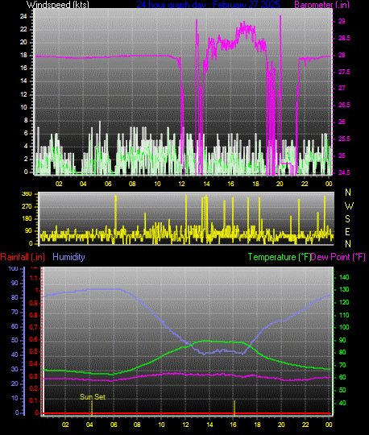The width and height of the screenshot is (369, 435).
Task: Click the 24 hour graph day title
Action: (208, 5)
